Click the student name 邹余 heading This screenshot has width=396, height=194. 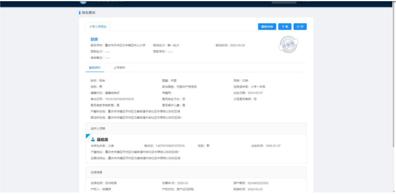pos(94,39)
